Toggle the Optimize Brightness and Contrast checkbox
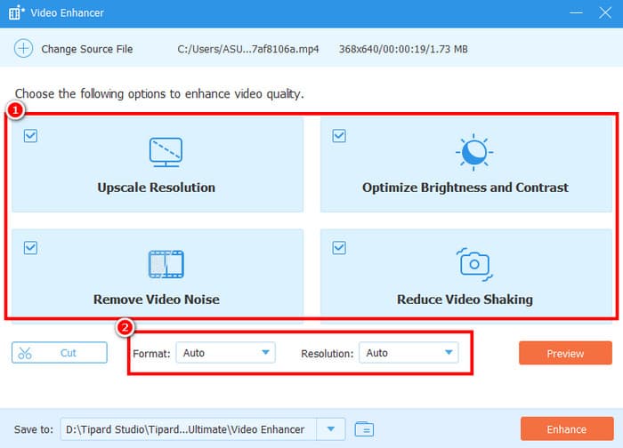Screen dimensions: 623x448 pos(338,136)
